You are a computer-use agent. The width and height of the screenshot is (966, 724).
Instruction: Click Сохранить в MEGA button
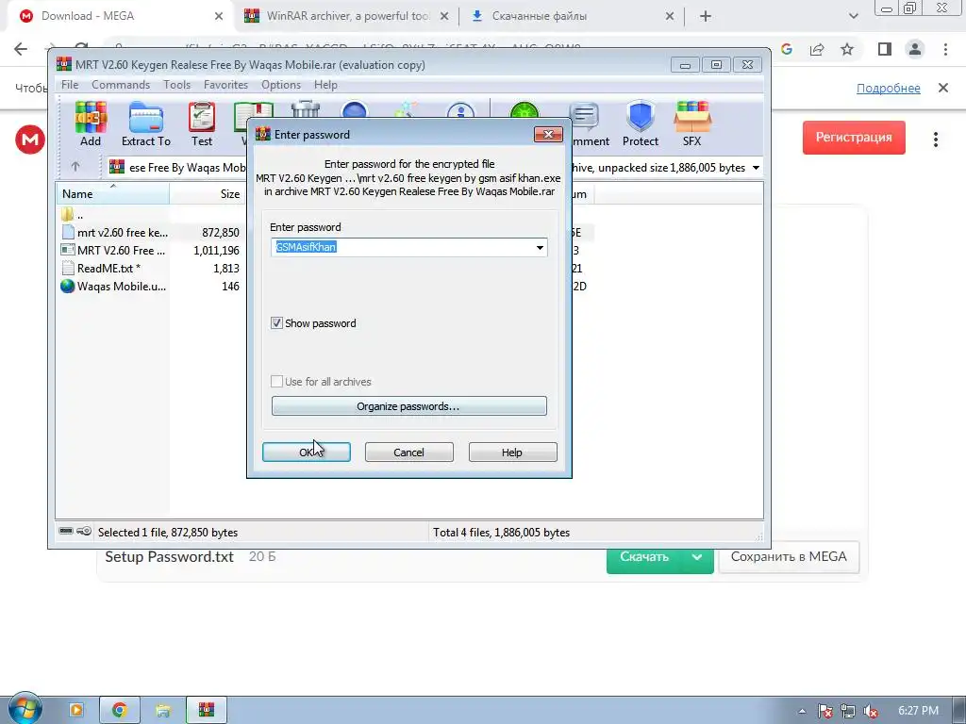click(x=789, y=557)
